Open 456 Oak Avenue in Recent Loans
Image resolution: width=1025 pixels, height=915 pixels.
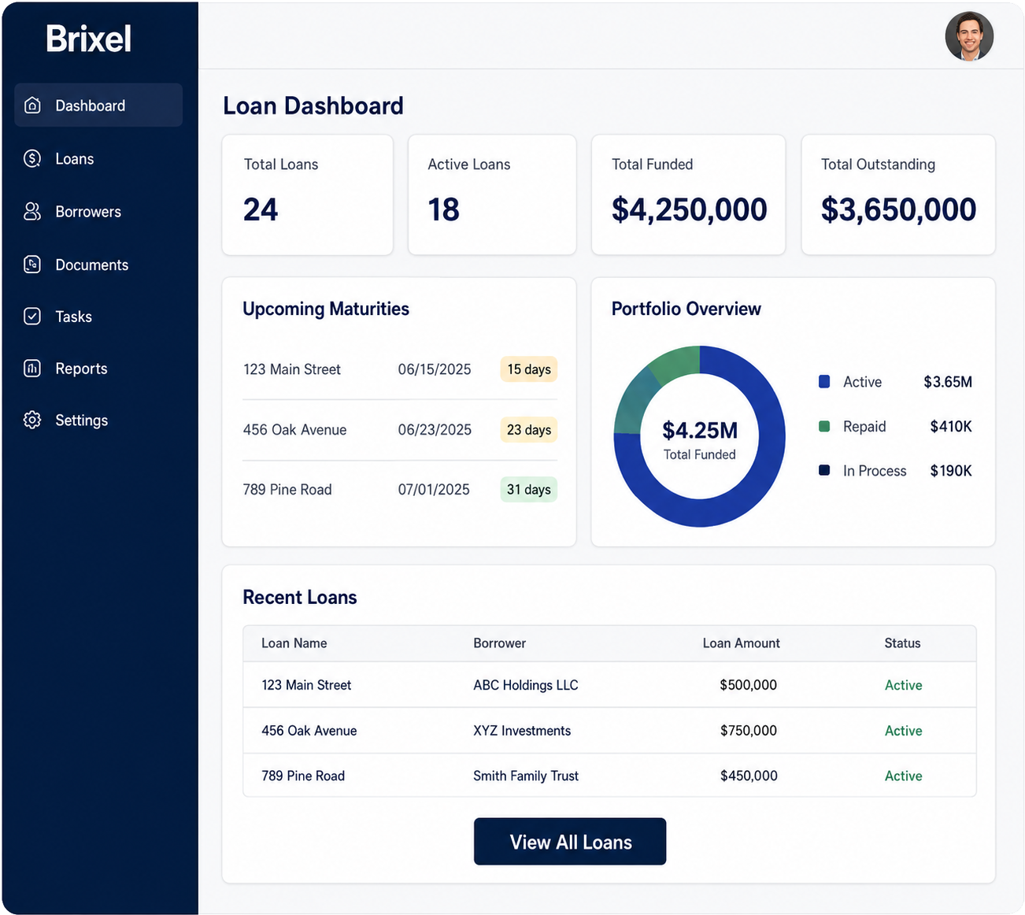point(309,731)
